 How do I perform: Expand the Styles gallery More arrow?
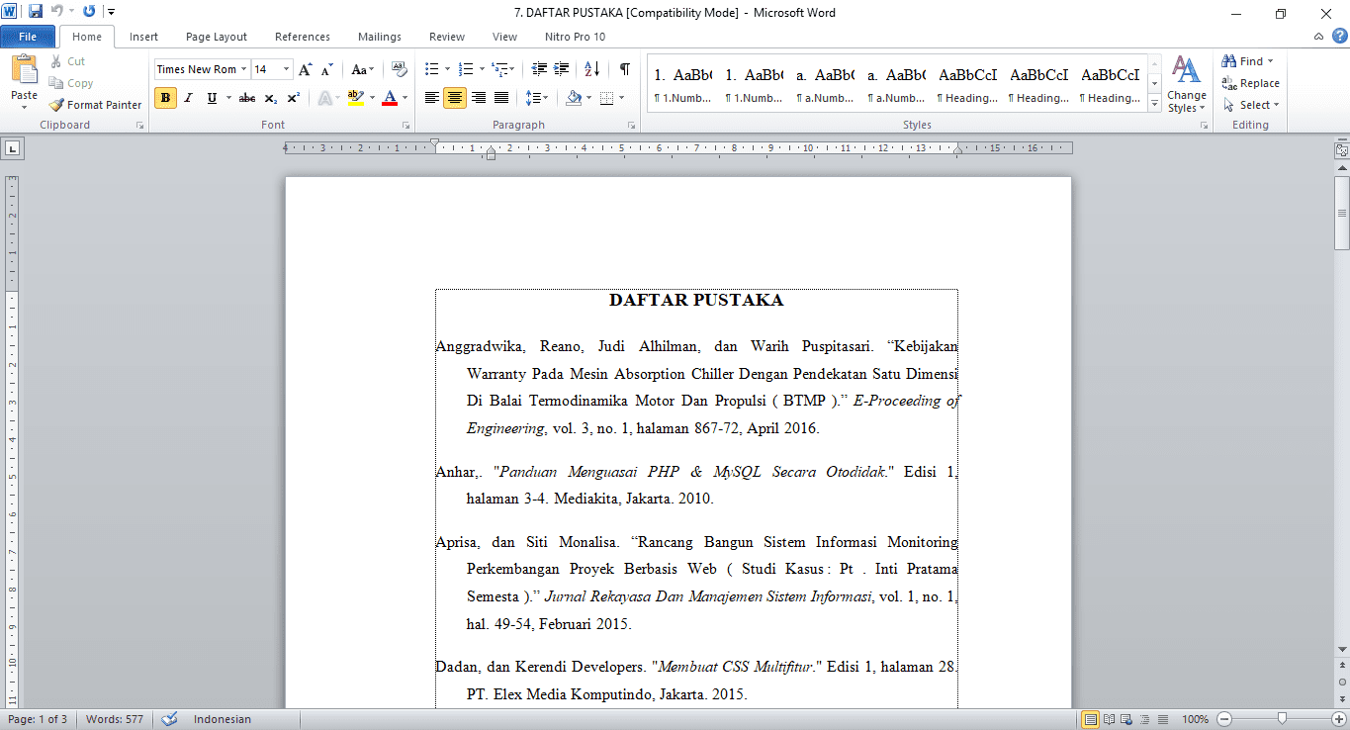point(1154,104)
